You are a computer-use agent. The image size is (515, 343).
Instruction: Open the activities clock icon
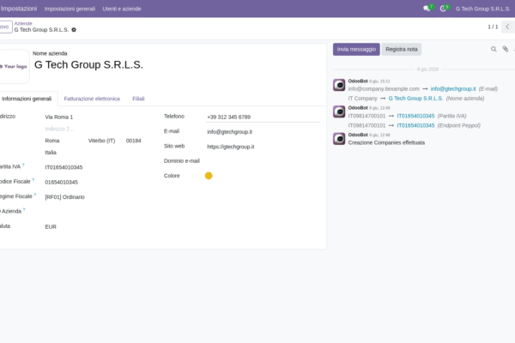[x=443, y=9]
